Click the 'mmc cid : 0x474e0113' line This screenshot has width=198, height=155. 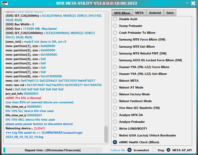[x=50, y=81]
